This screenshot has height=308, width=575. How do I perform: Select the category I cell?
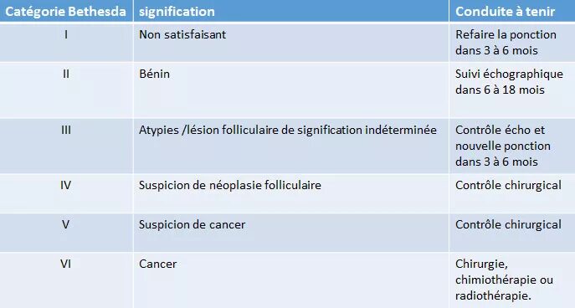point(66,42)
